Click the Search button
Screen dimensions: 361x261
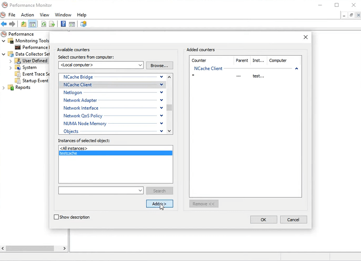[x=159, y=191]
